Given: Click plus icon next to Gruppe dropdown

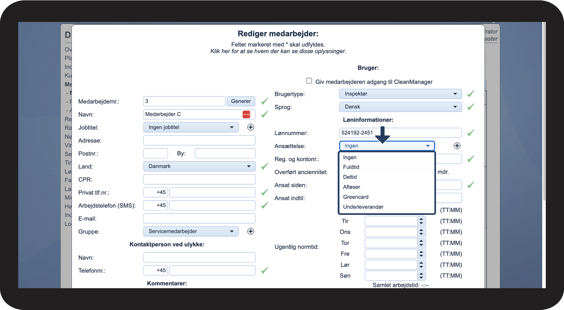Looking at the screenshot, I should click(x=251, y=231).
